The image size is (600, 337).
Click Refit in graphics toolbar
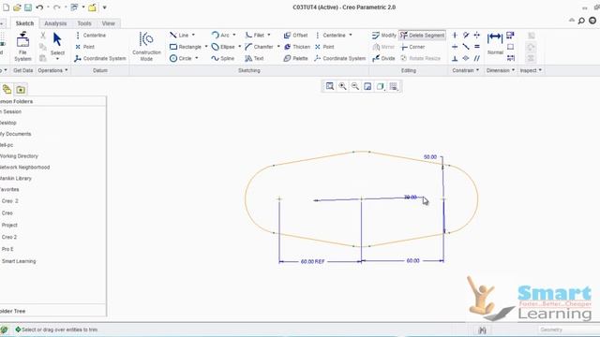pyautogui.click(x=329, y=86)
